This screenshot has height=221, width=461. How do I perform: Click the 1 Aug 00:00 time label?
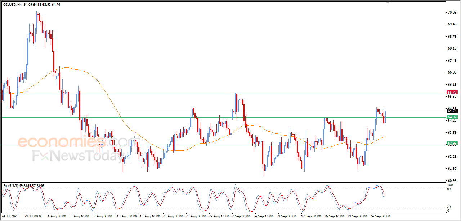pos(56,216)
